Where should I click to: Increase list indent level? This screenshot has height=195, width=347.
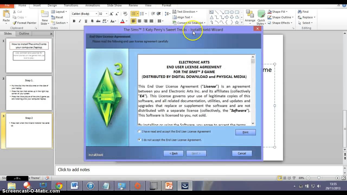tap(159, 14)
